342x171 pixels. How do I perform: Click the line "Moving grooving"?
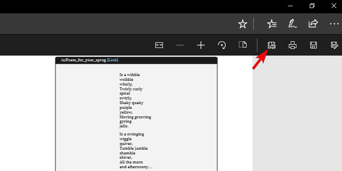point(135,117)
